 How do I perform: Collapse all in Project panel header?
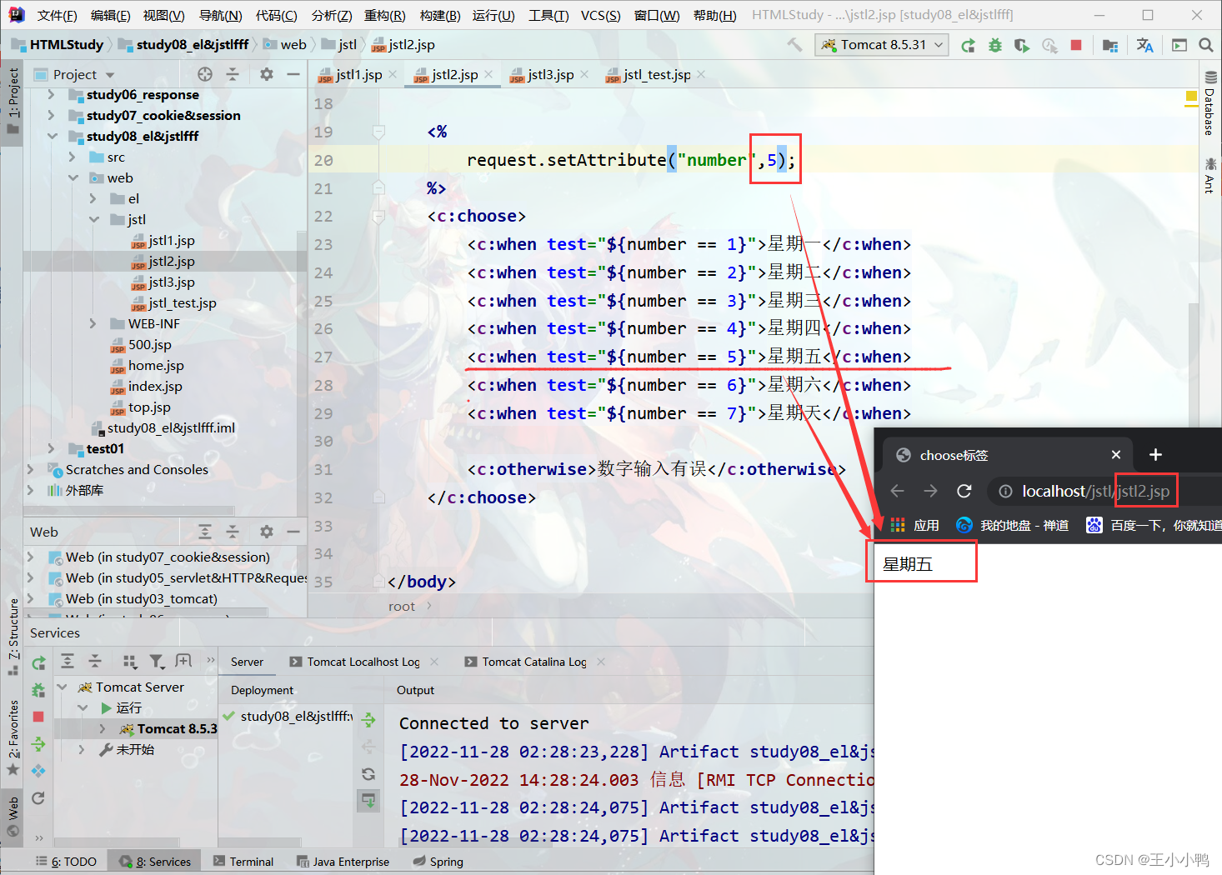pos(233,74)
